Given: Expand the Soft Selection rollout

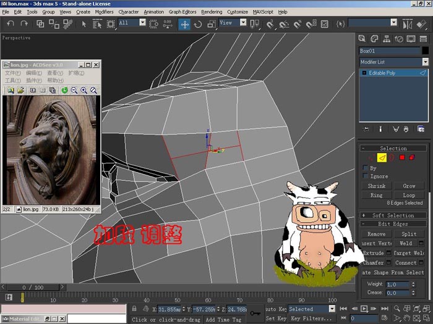Looking at the screenshot, I should click(393, 215).
